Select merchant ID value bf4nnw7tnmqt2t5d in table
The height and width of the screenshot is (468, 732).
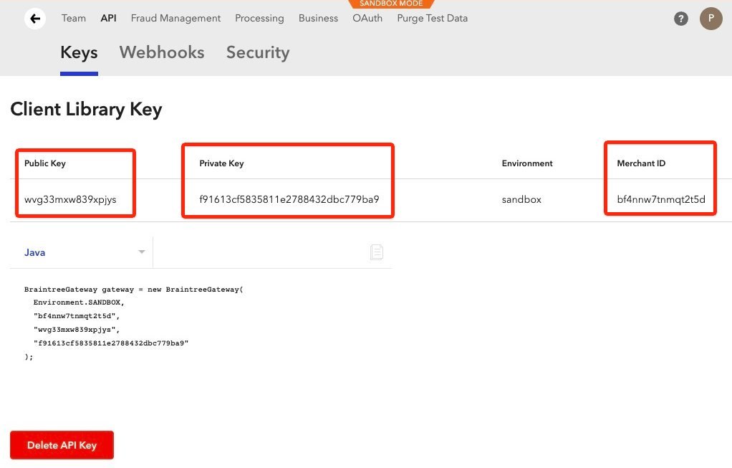[661, 199]
